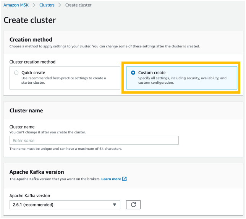Click the Cluster name input field

coord(94,140)
